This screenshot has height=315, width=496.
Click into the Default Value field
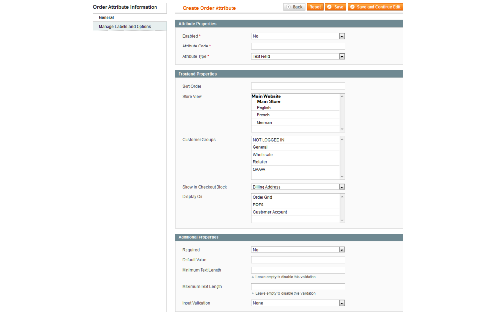[x=298, y=260]
